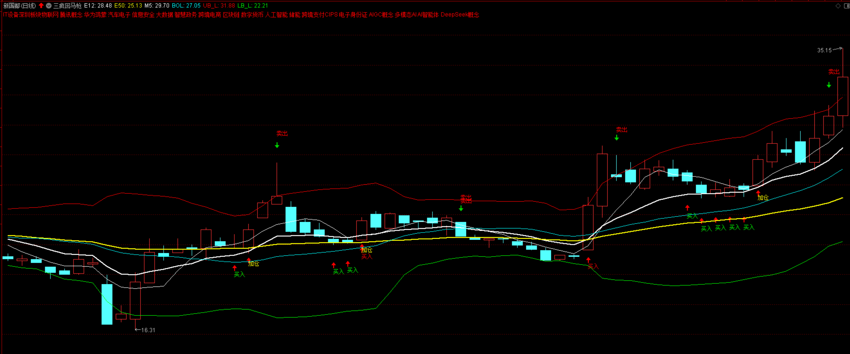Click the 新国都(日线) stock title
Viewport: 850px width, 354px height.
pos(19,6)
